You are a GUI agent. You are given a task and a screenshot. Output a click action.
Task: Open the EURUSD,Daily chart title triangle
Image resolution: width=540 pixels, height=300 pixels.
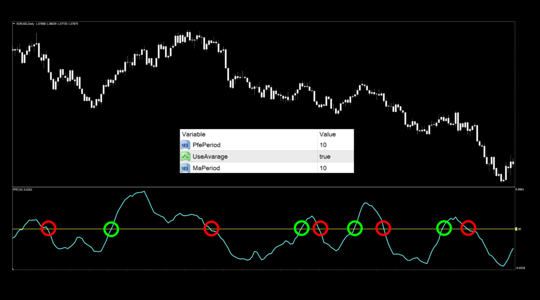[x=14, y=24]
